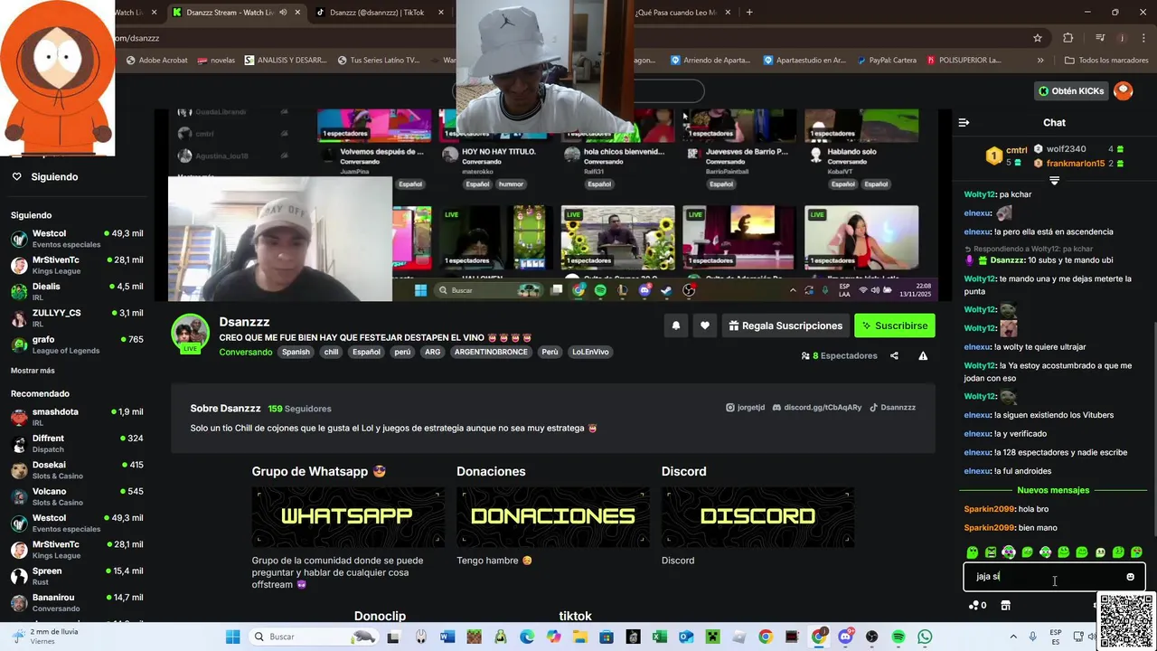Screen dimensions: 1157x651
Task: Click the last green emote in the emote row
Action: pyautogui.click(x=1136, y=552)
